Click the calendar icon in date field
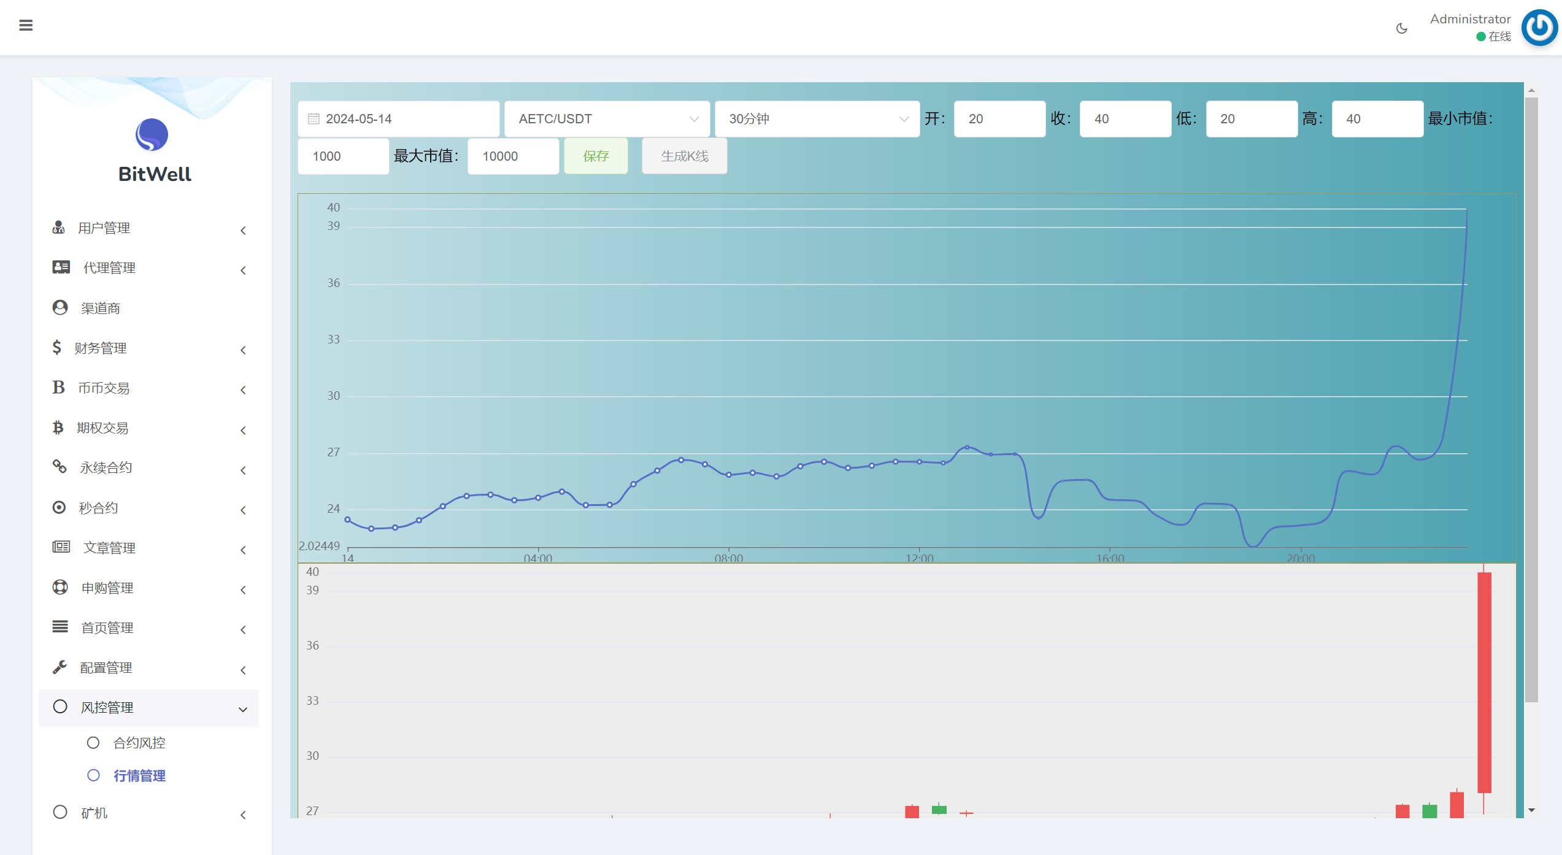1562x855 pixels. point(314,118)
